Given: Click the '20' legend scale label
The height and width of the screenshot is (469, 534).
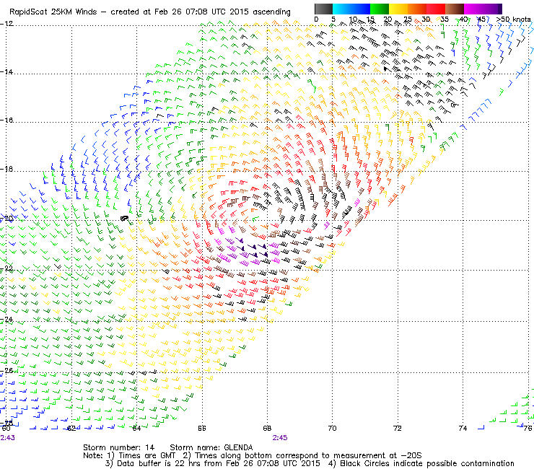Looking at the screenshot, I should (388, 19).
